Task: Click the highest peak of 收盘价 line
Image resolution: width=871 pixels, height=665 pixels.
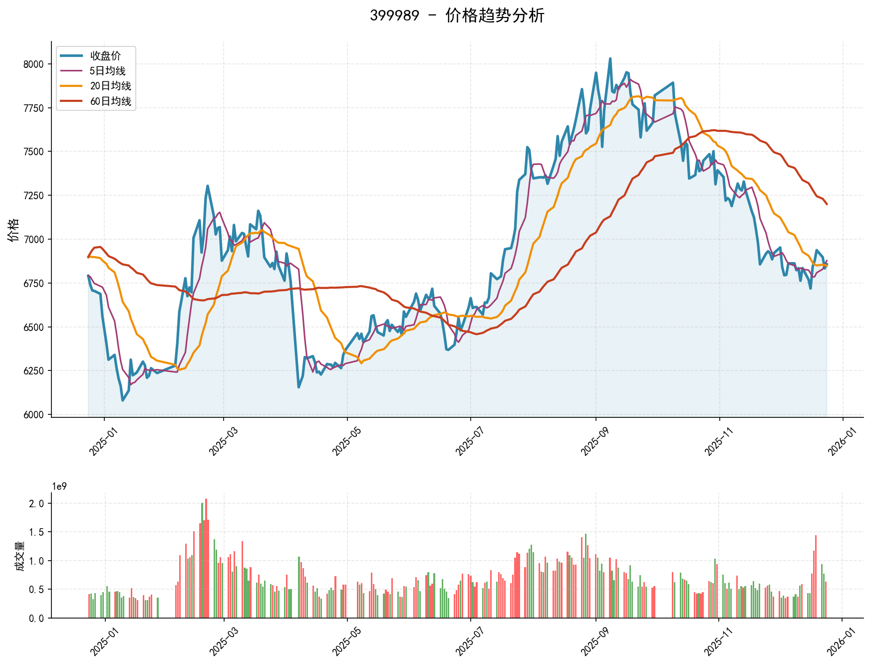Action: pyautogui.click(x=610, y=59)
